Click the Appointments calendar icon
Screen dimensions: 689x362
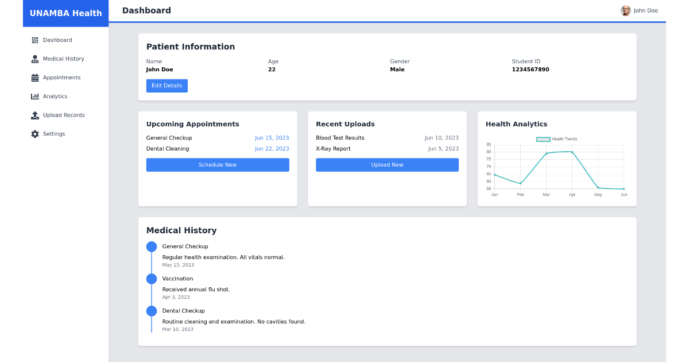tap(34, 77)
